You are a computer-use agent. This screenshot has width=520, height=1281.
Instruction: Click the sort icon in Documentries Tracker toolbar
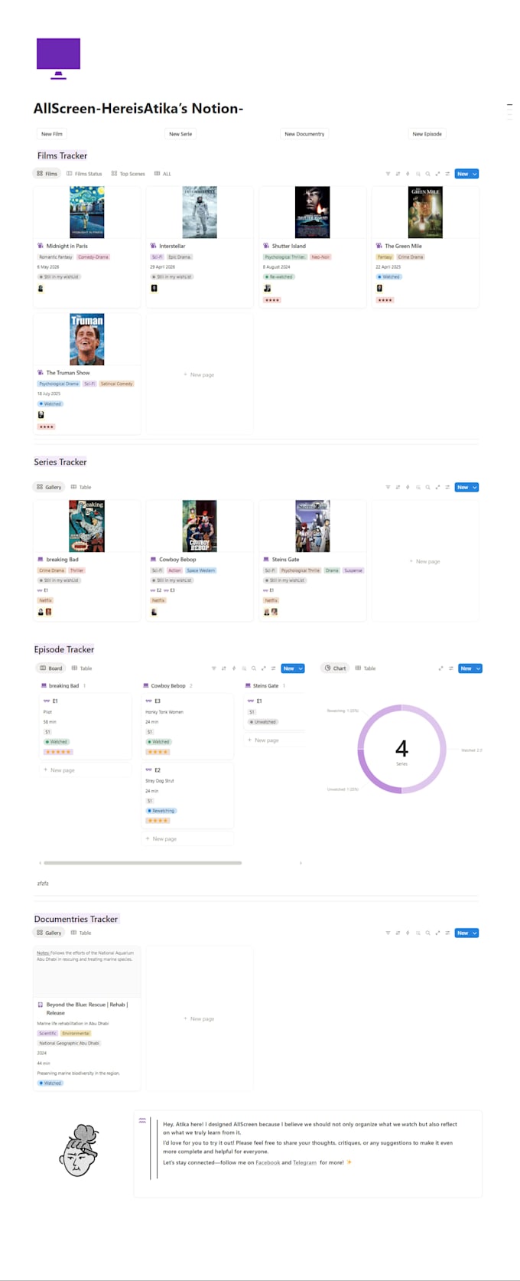click(x=398, y=933)
